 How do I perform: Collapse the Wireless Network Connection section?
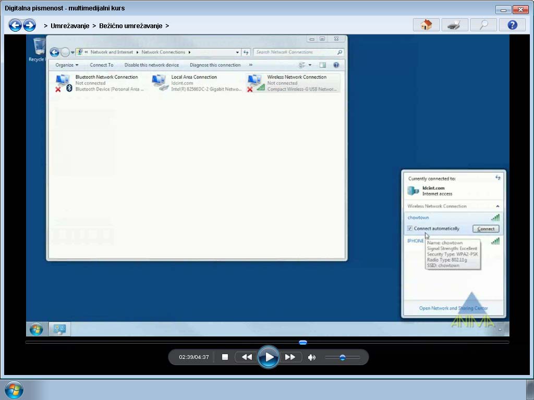pos(497,206)
